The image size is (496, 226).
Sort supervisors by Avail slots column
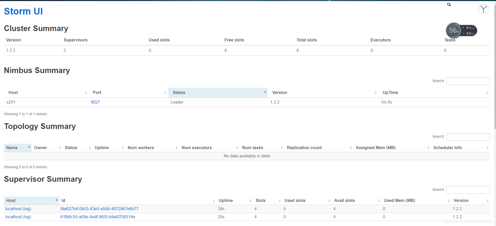click(x=357, y=200)
